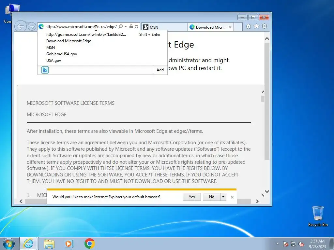This screenshot has height=250, width=334.
Task: Switch to the MSN tab
Action: coord(164,27)
